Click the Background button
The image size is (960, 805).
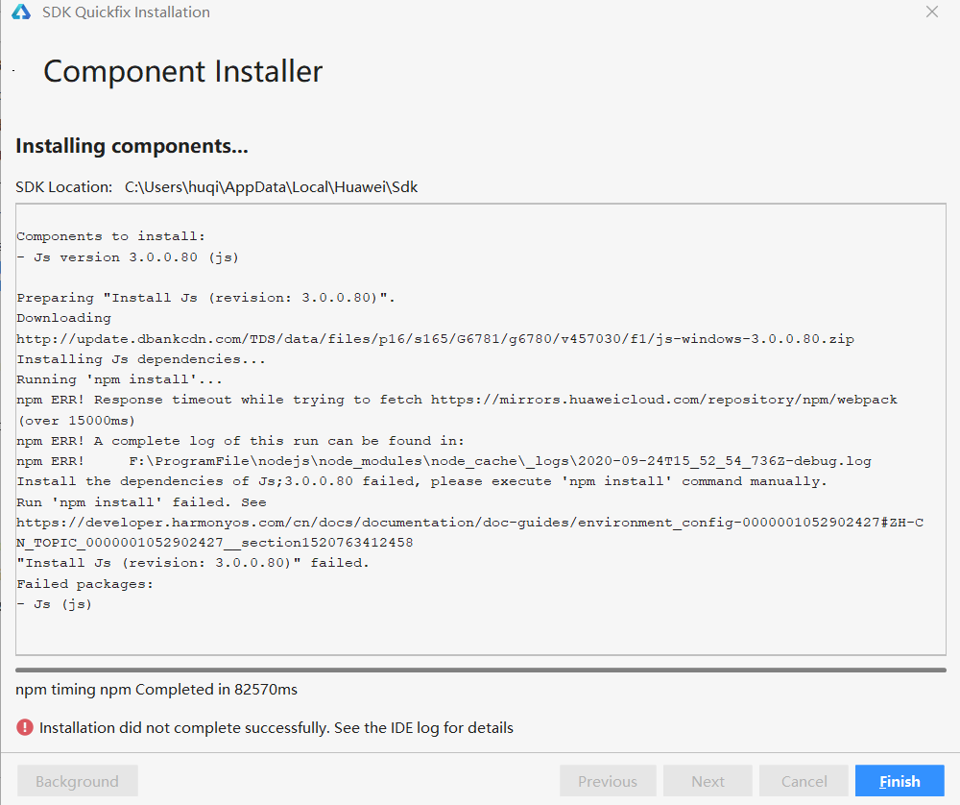click(x=77, y=781)
